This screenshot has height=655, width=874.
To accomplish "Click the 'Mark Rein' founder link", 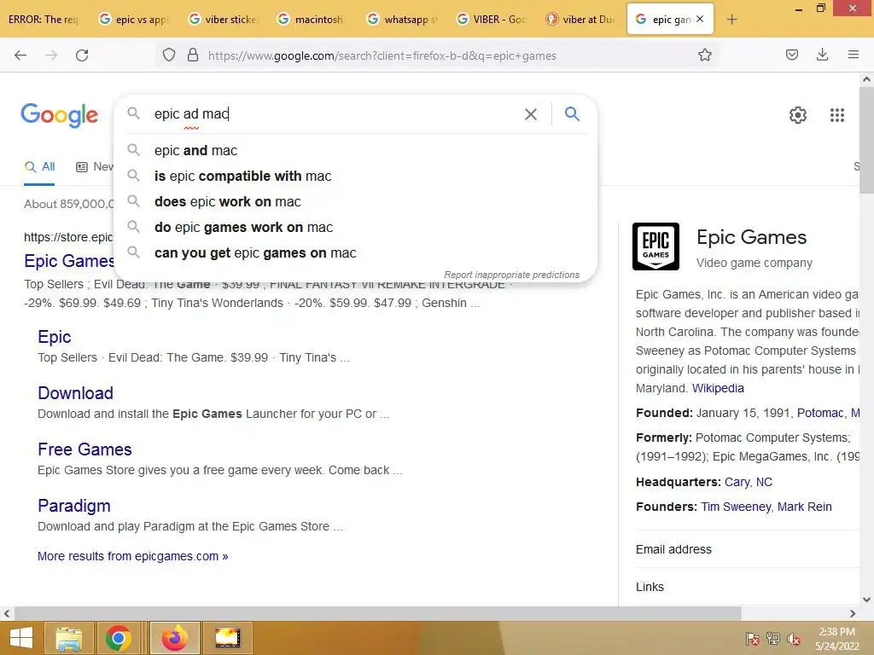I will pyautogui.click(x=804, y=507).
